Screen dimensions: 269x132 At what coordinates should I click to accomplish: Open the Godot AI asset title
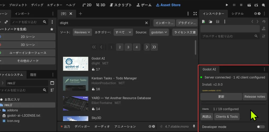[x=98, y=58]
